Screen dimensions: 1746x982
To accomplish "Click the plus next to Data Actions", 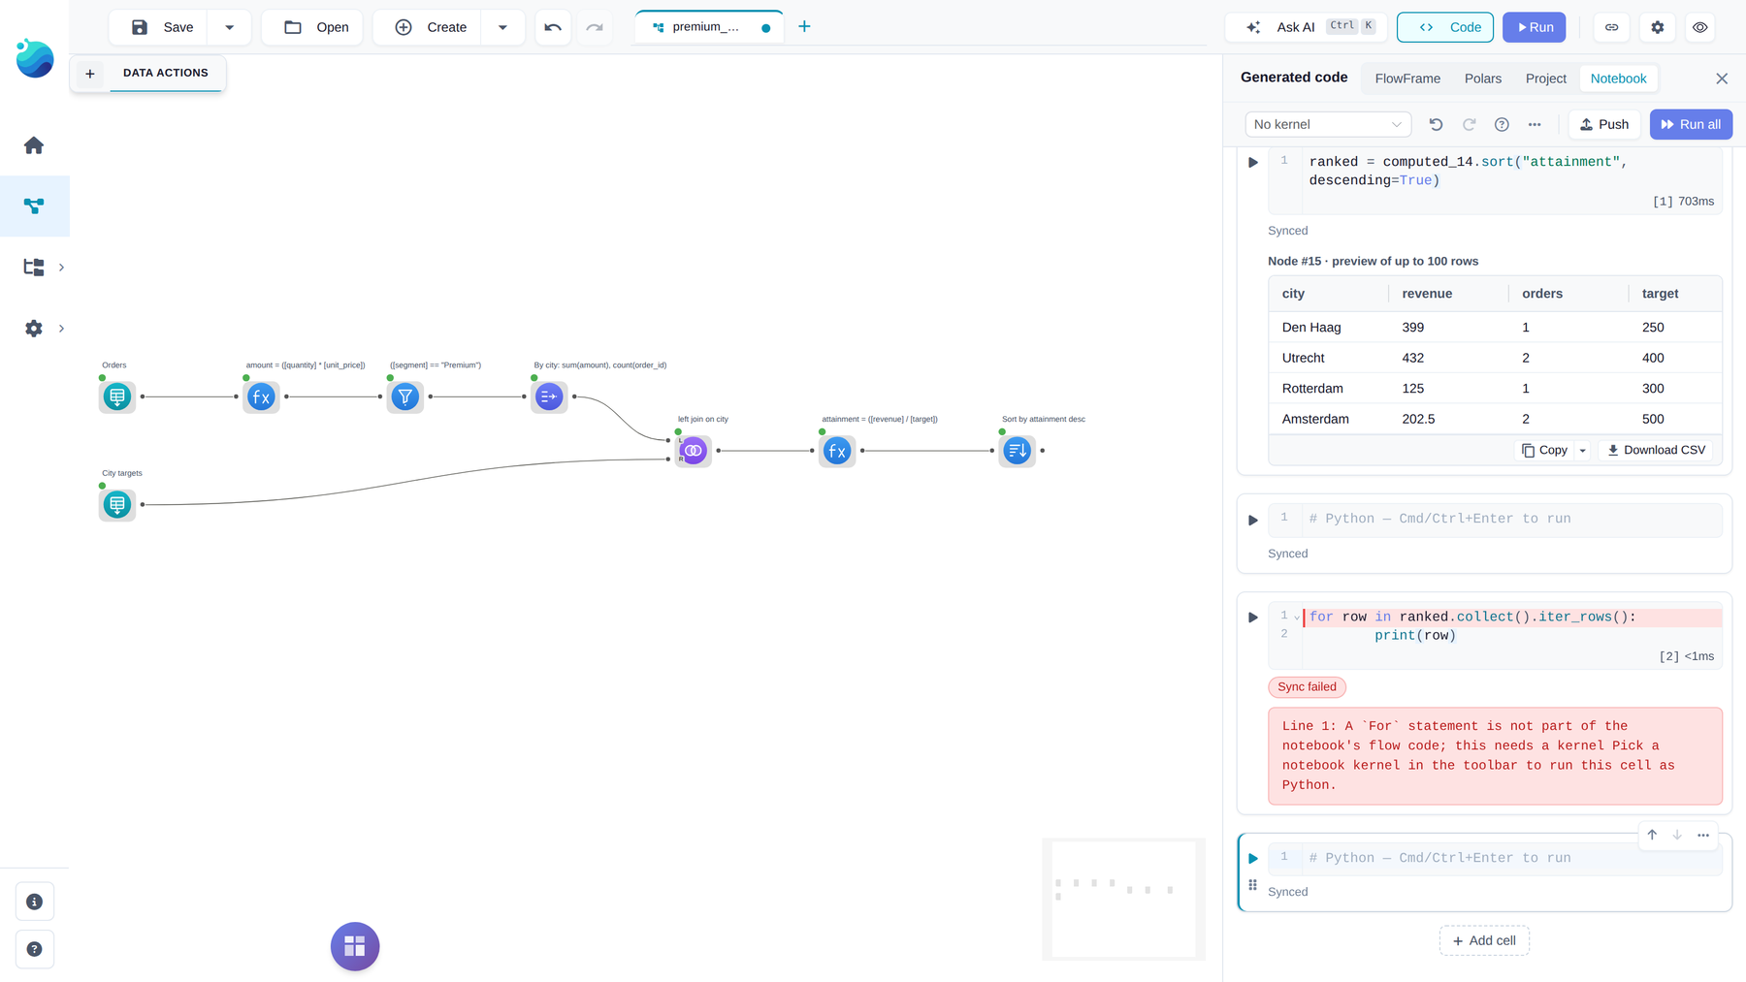I will tap(90, 74).
